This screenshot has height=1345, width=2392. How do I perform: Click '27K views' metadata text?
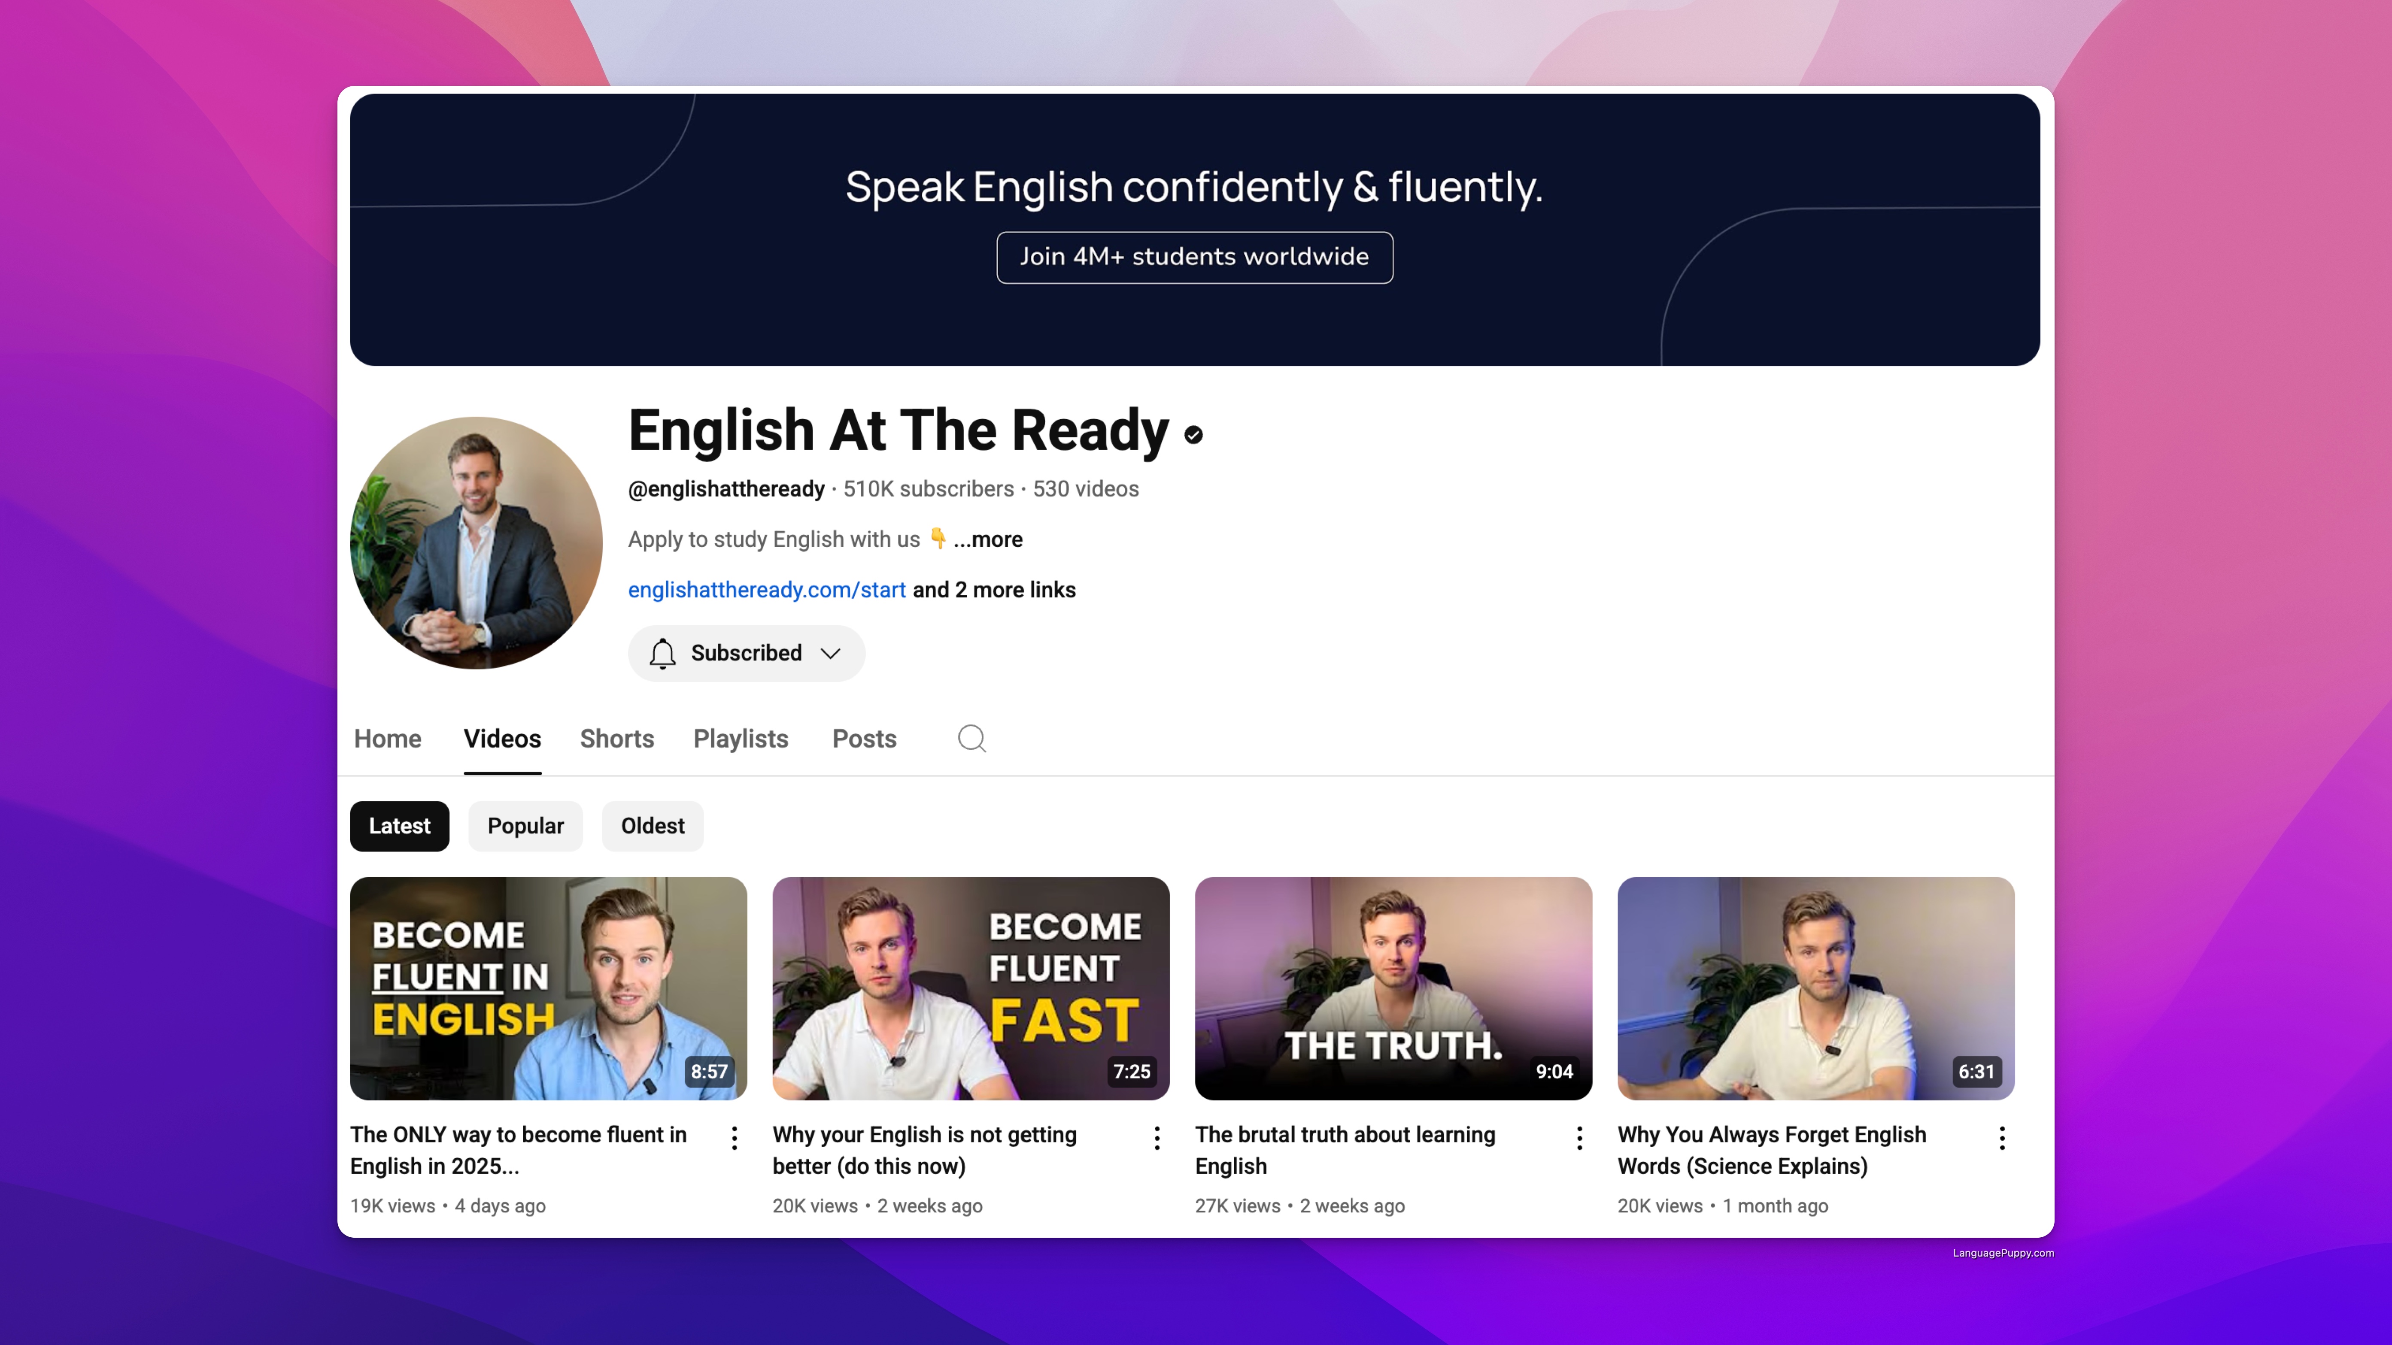coord(1238,1206)
